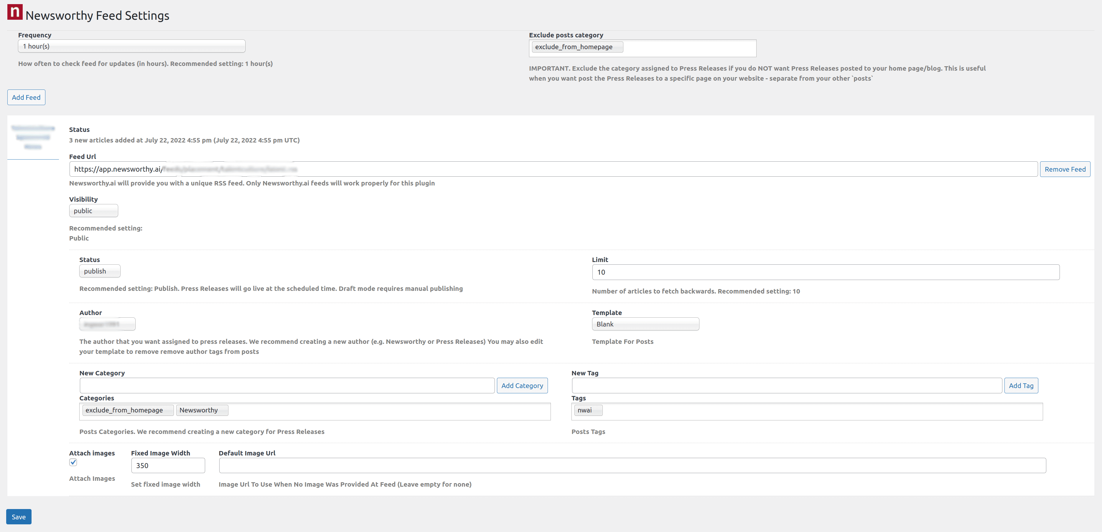
Task: Open the Author dropdown
Action: pyautogui.click(x=107, y=324)
